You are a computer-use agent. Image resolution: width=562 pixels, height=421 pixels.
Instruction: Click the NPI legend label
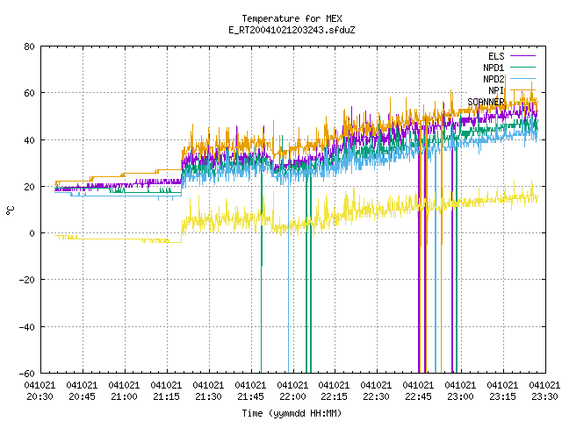pyautogui.click(x=496, y=90)
